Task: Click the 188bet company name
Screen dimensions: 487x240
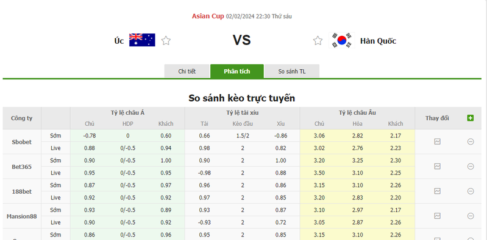Action: 22,191
